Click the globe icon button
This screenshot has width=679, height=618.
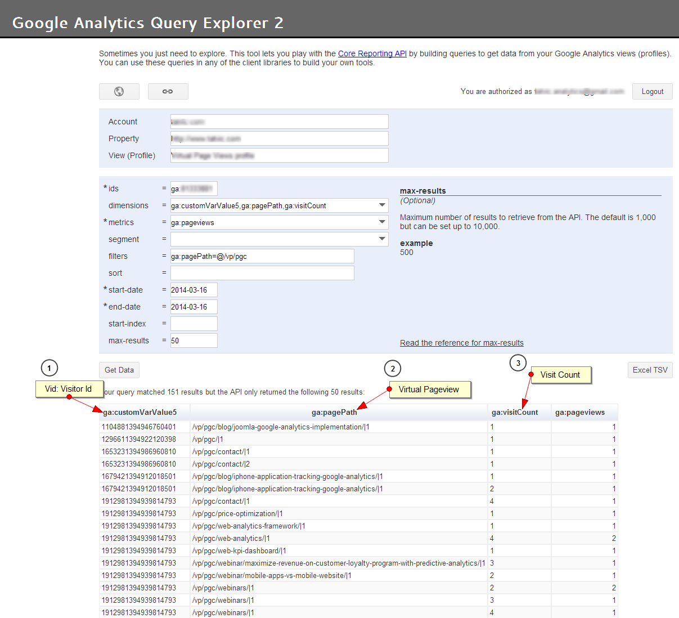click(x=119, y=91)
